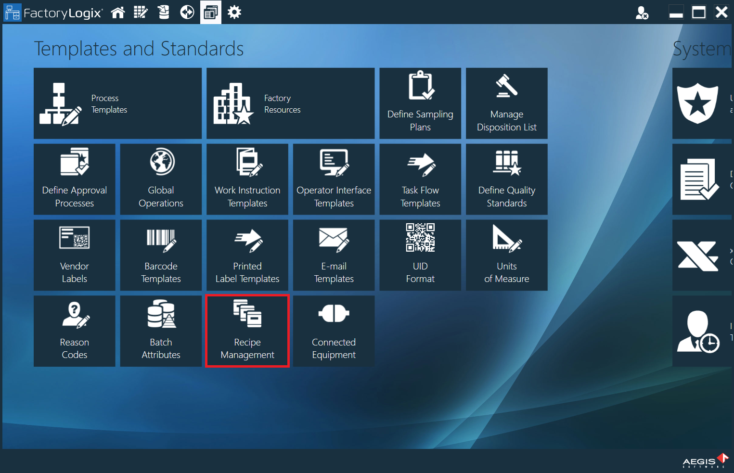Open Operator Interface Templates

coord(334,179)
